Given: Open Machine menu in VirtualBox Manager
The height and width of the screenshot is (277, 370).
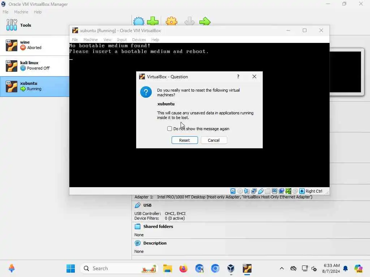Looking at the screenshot, I should tap(21, 12).
